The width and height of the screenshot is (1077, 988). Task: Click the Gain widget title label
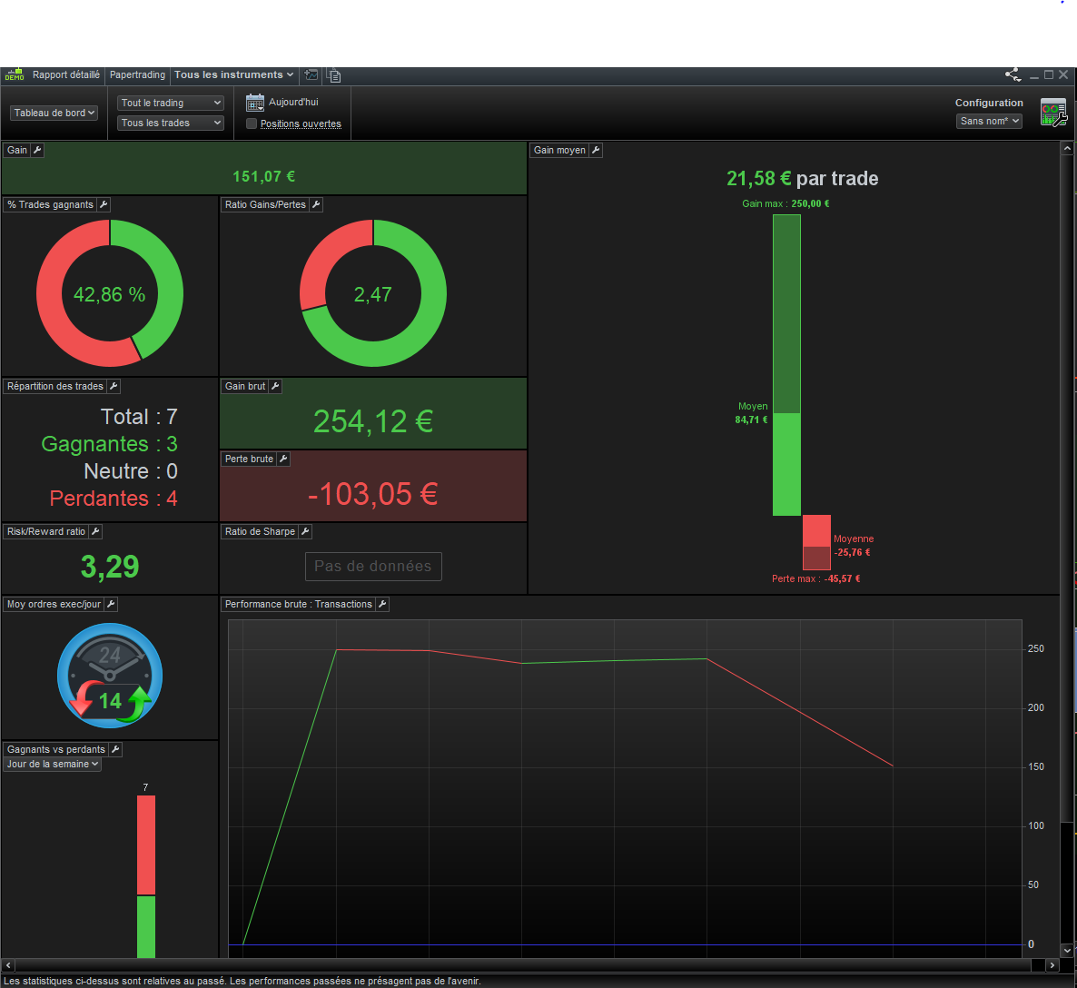[x=17, y=150]
